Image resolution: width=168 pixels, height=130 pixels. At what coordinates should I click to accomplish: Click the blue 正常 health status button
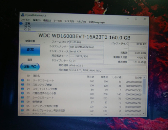(x=30, y=50)
